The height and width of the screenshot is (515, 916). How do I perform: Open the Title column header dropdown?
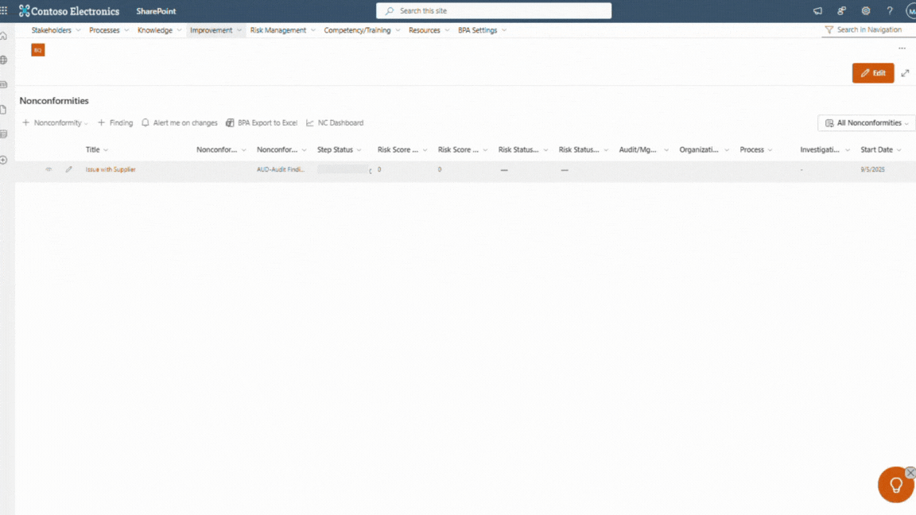pyautogui.click(x=97, y=149)
